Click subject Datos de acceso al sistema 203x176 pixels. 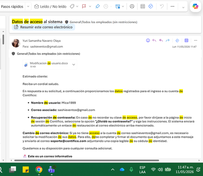37,22
